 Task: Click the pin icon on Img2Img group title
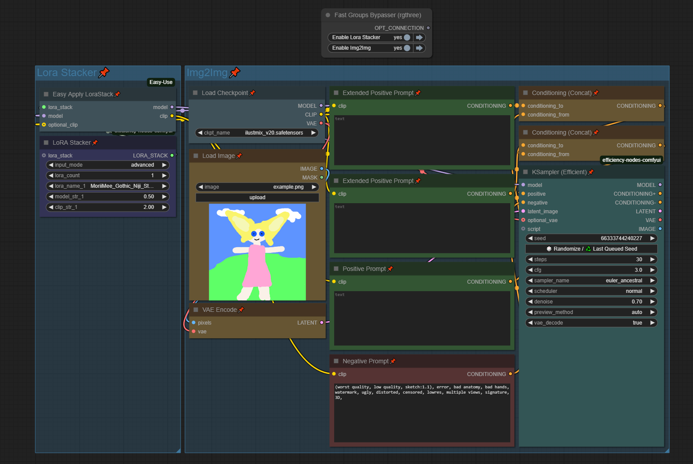click(x=235, y=73)
